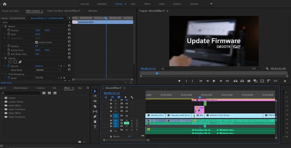Toggle Uniform Scale checkbox
Image resolution: width=291 pixels, height=148 pixels.
37,42
